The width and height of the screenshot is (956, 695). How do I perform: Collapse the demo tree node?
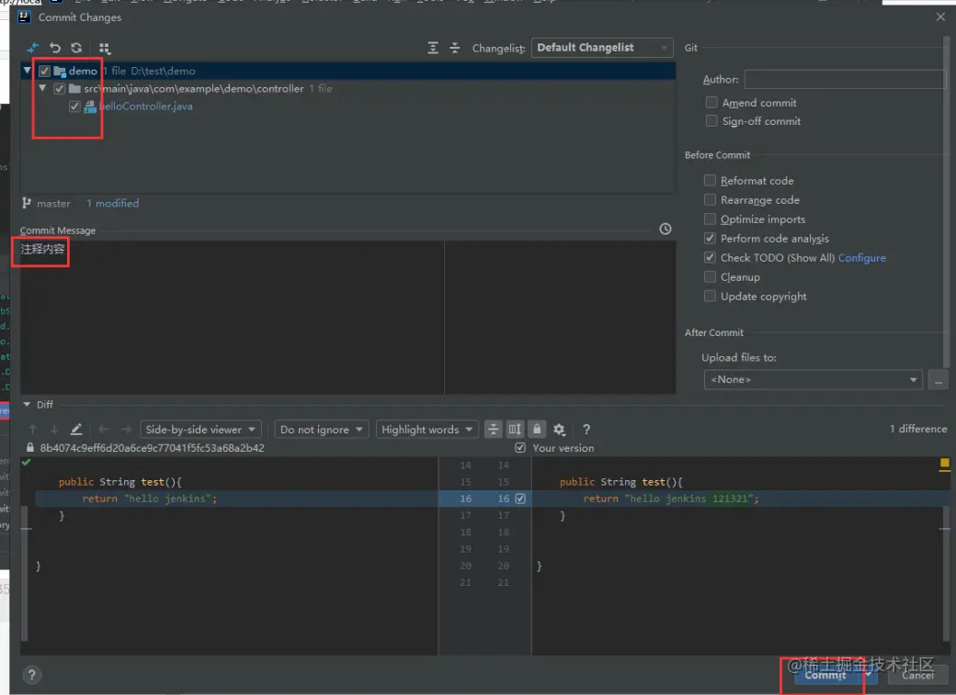point(27,71)
